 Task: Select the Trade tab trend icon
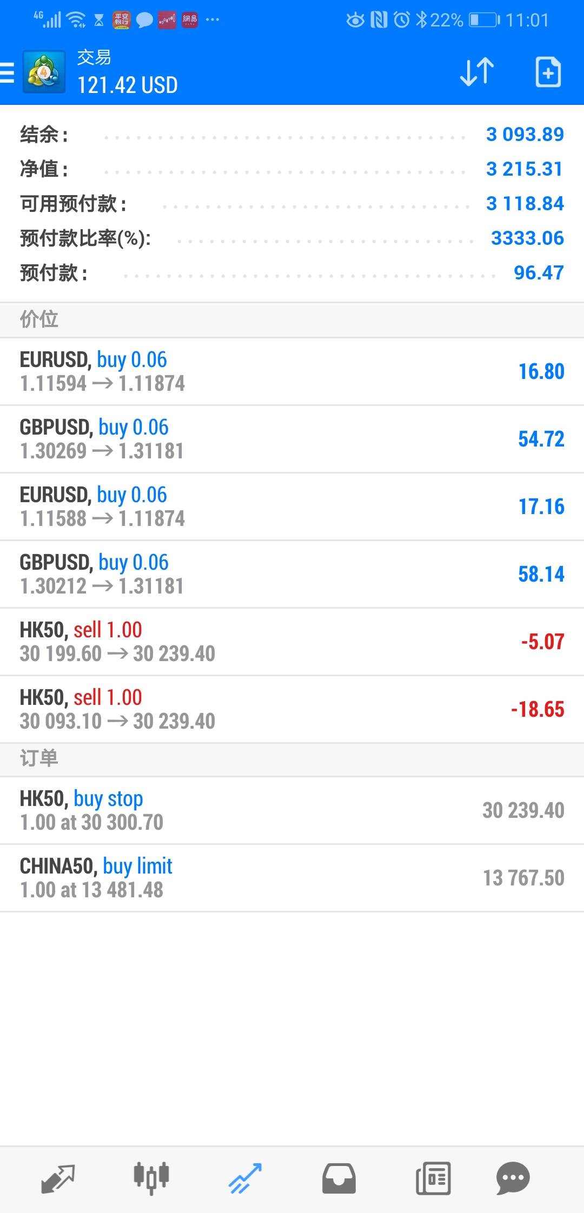click(245, 1178)
